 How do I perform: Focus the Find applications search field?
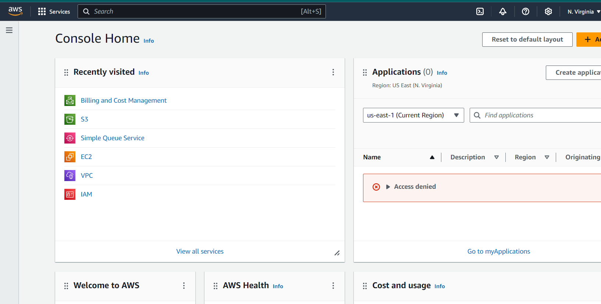click(536, 115)
